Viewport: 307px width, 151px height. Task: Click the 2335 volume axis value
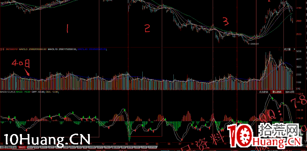pos(299,74)
